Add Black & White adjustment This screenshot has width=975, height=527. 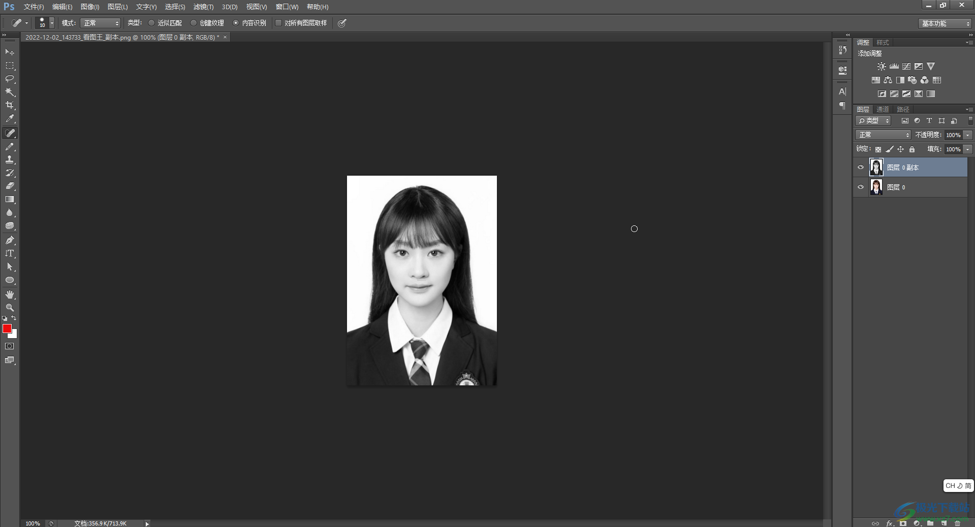[900, 80]
